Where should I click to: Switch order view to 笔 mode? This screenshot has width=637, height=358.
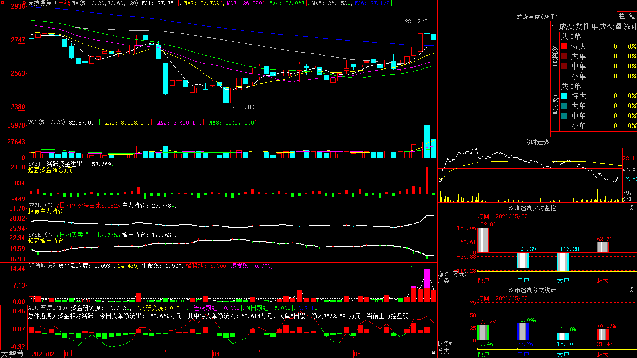pos(632,16)
